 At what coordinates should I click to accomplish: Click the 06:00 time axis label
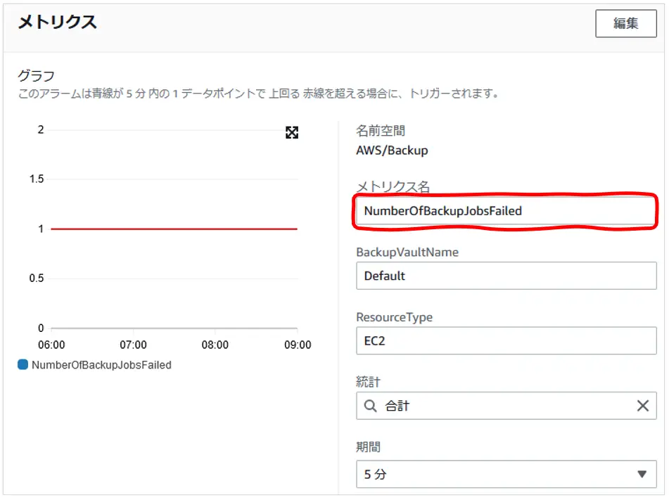(x=51, y=345)
